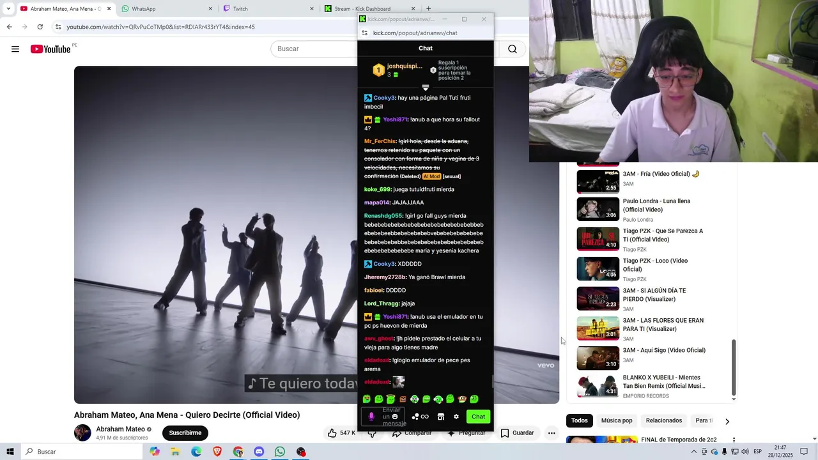818x460 pixels.
Task: Click the YouTube URL address bar
Action: click(x=204, y=27)
